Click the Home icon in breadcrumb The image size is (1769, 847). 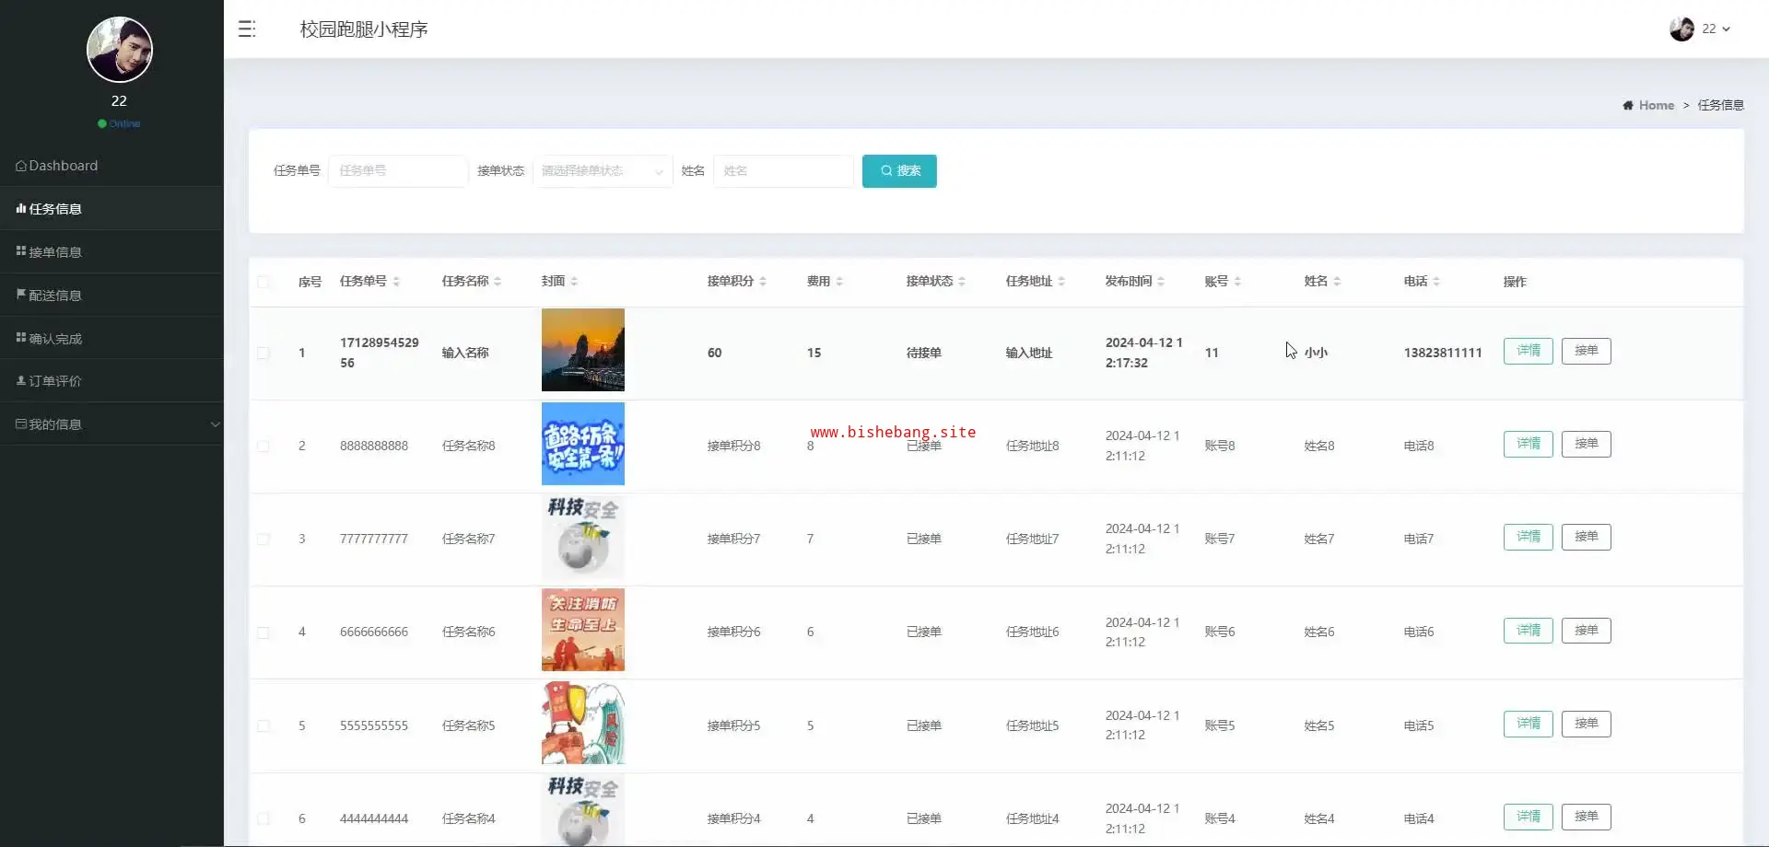1628,106
